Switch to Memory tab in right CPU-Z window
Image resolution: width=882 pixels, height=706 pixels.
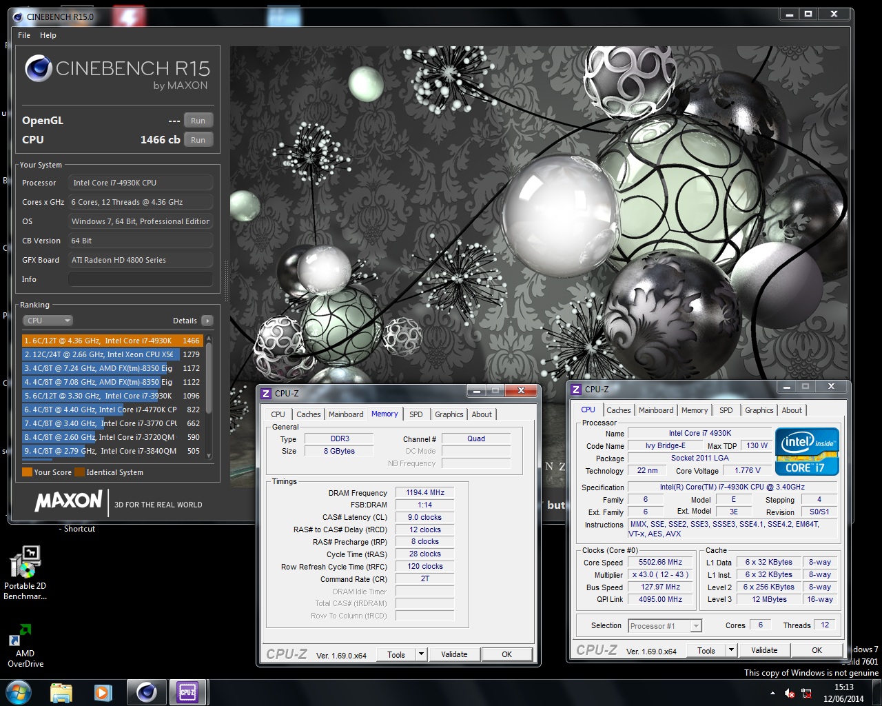point(694,410)
